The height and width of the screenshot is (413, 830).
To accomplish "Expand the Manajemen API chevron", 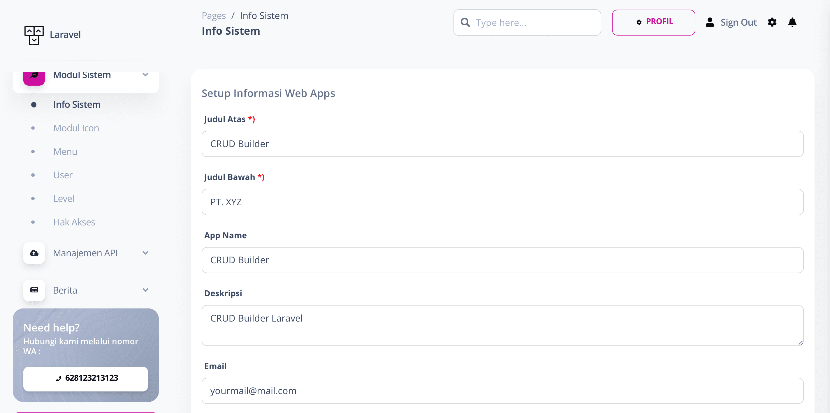I will pos(145,253).
